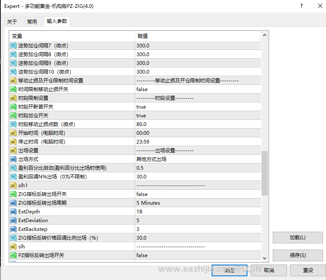Click icon beside 盈利回调N%出场 row
The width and height of the screenshot is (326, 280).
tap(13, 176)
